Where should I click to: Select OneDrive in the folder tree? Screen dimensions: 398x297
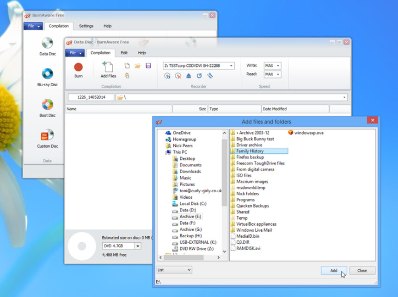[178, 133]
